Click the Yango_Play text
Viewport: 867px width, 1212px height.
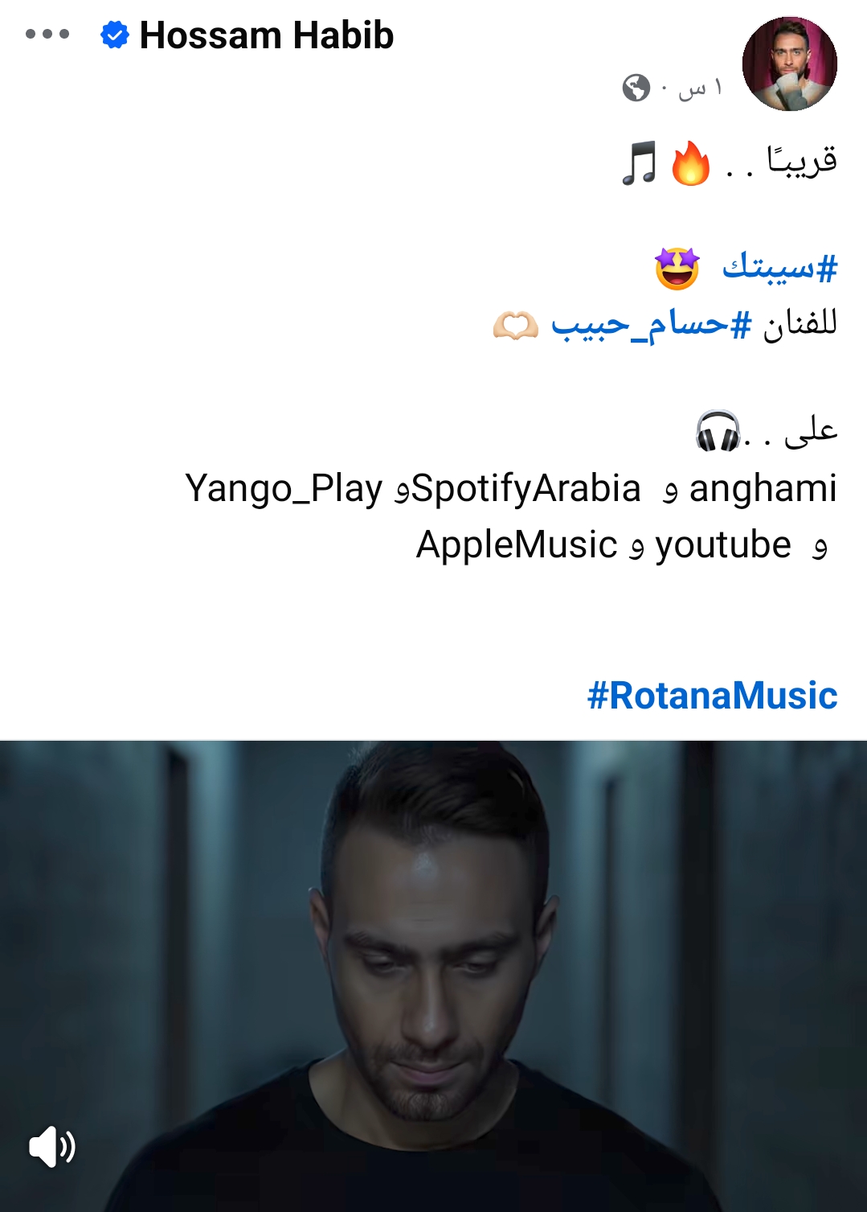[x=284, y=488]
